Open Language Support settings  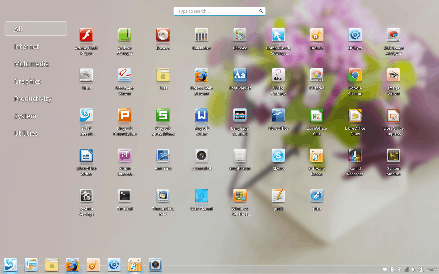pos(240,115)
